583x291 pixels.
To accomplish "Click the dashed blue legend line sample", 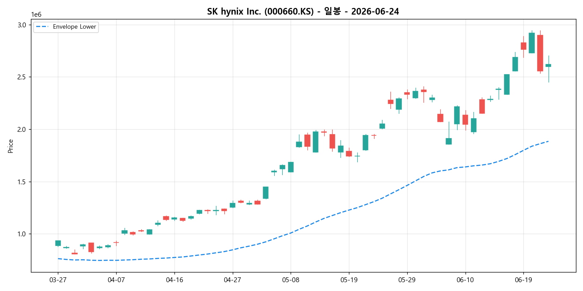I will tap(43, 27).
